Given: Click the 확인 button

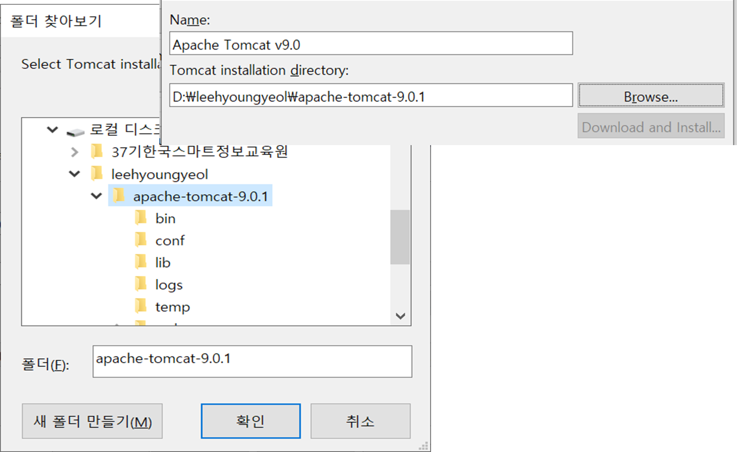Looking at the screenshot, I should [251, 421].
